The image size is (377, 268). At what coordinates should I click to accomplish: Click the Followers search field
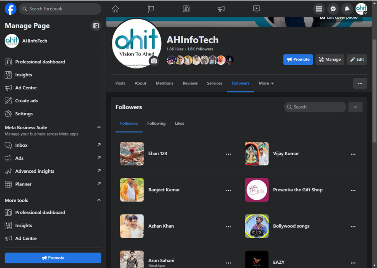[x=315, y=107]
